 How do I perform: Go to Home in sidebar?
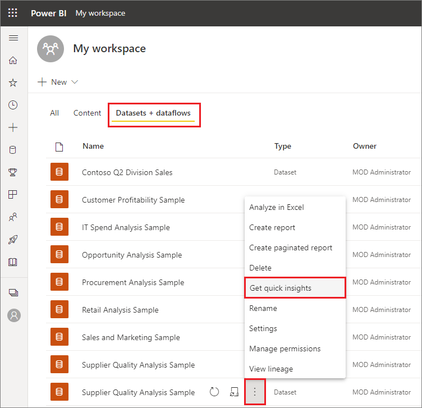[13, 61]
